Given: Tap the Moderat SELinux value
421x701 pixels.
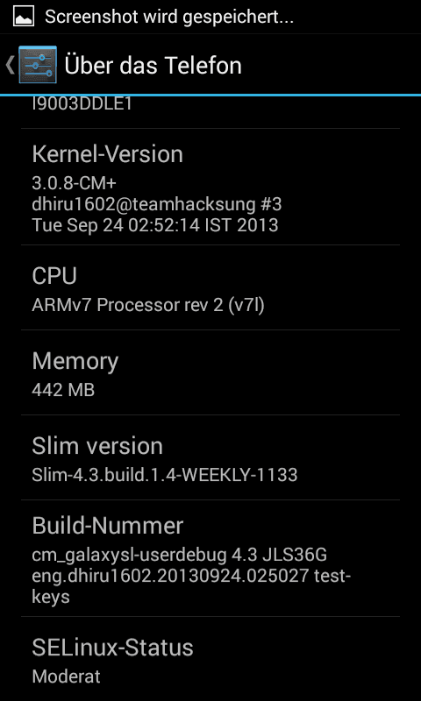Looking at the screenshot, I should tap(66, 676).
